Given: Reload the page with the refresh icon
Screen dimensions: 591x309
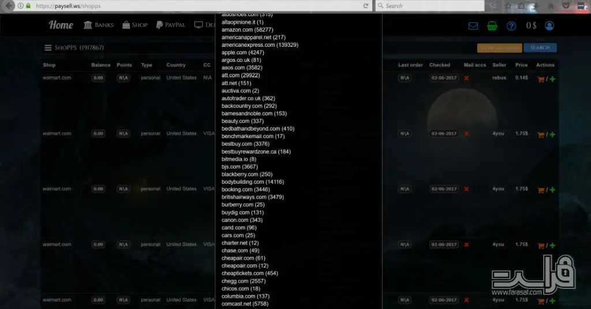Looking at the screenshot, I should tap(365, 6).
